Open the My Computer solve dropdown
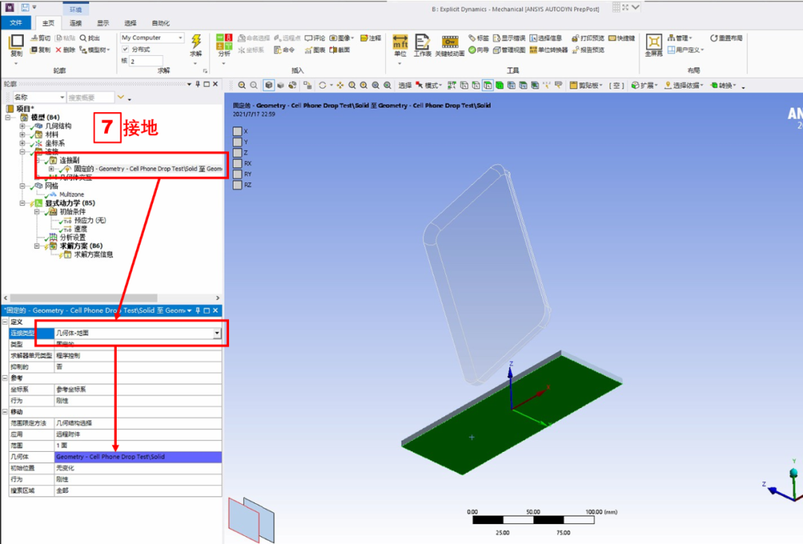 click(x=152, y=38)
